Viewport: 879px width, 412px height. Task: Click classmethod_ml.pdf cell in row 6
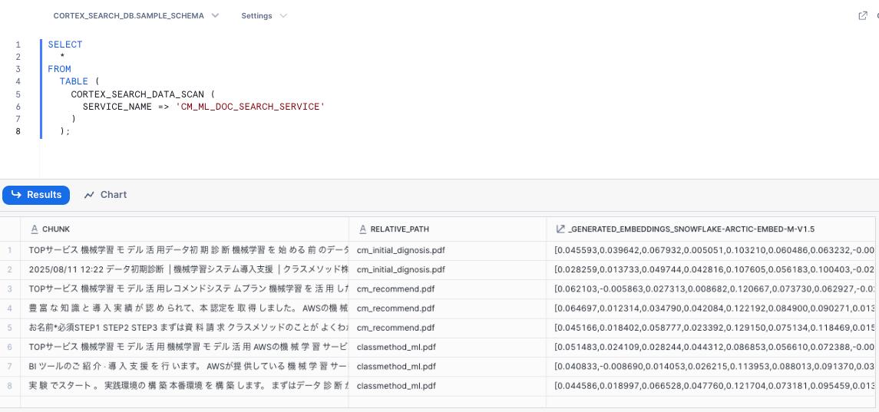[x=448, y=348]
